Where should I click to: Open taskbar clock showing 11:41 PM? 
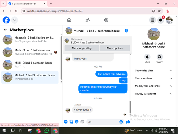point(163,130)
